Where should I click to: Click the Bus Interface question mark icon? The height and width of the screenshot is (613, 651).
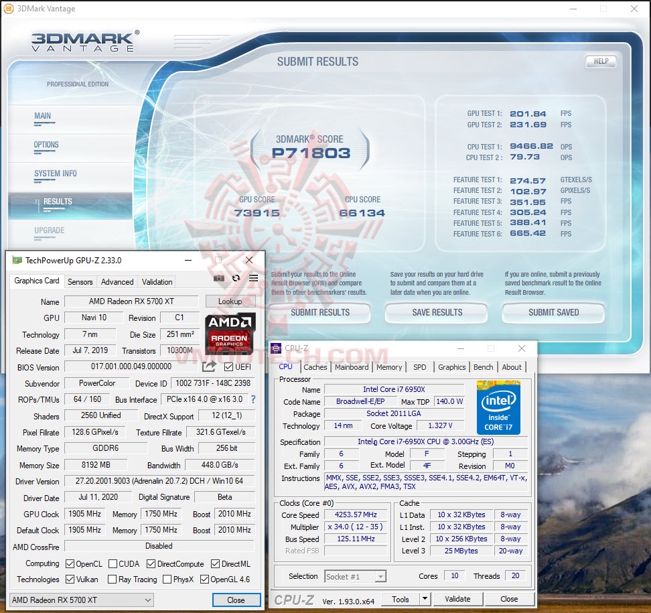[x=253, y=399]
